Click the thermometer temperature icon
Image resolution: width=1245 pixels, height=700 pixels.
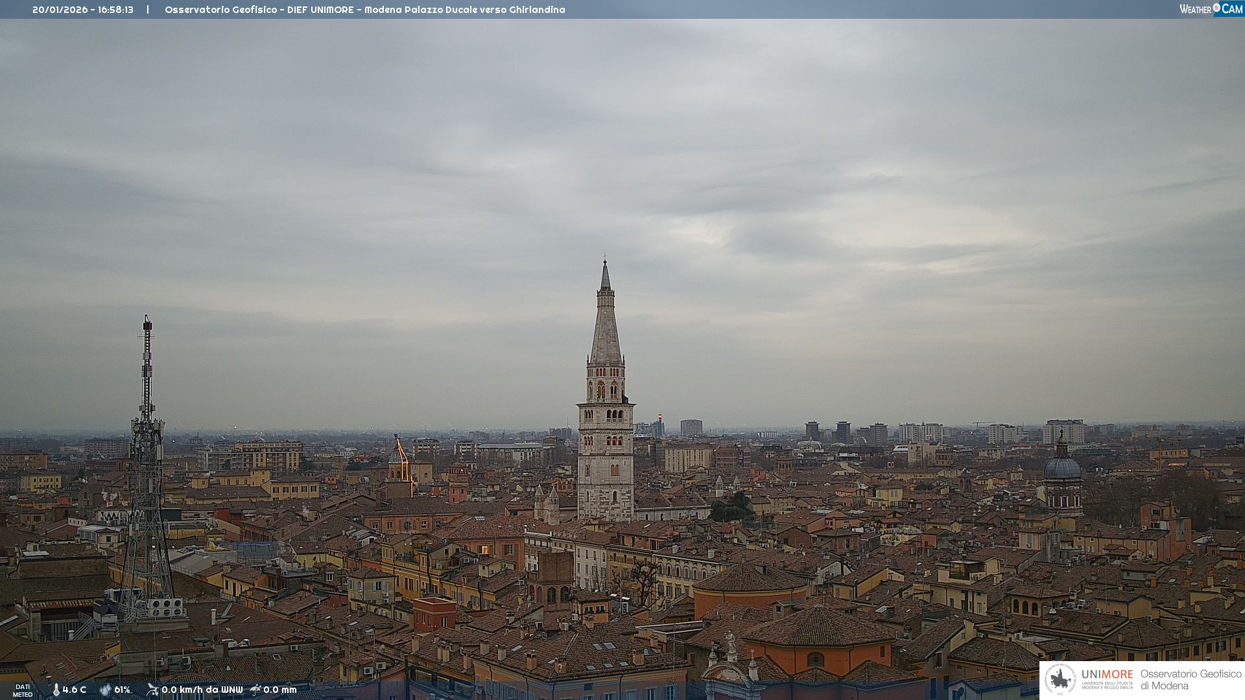(x=56, y=690)
